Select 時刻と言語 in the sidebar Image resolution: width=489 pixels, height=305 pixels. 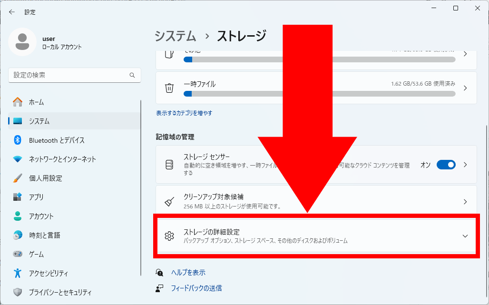click(x=44, y=235)
